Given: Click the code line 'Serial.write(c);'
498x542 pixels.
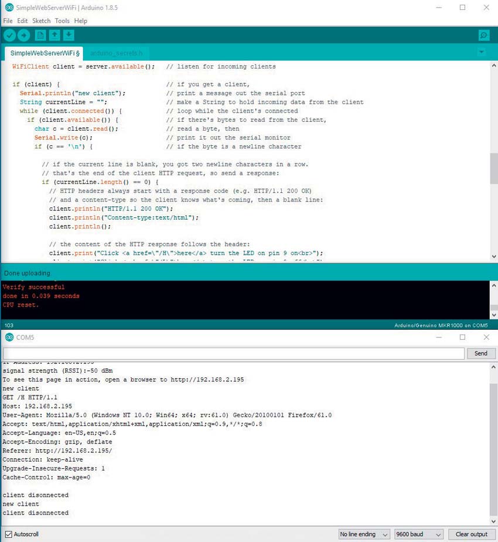Looking at the screenshot, I should [x=63, y=138].
